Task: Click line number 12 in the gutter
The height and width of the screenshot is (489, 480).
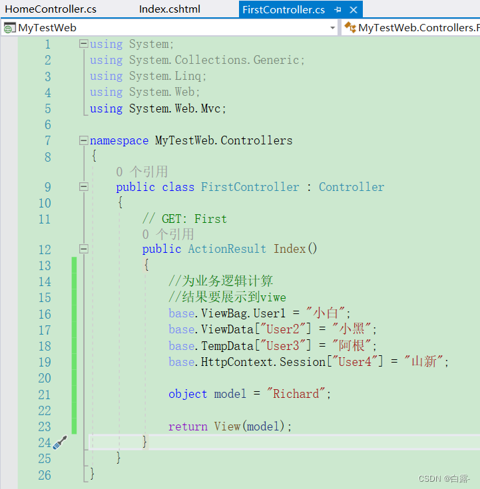Action: pyautogui.click(x=45, y=249)
